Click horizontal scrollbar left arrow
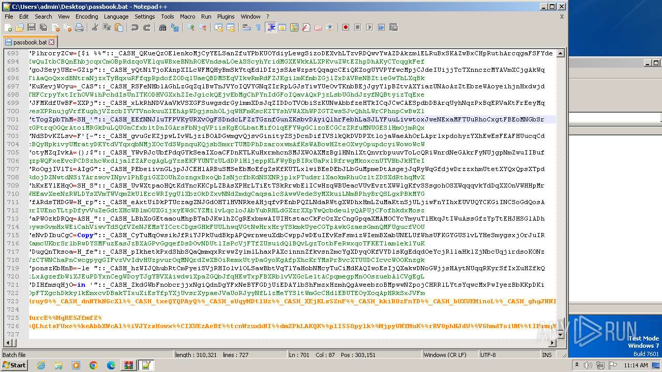 (x=8, y=343)
